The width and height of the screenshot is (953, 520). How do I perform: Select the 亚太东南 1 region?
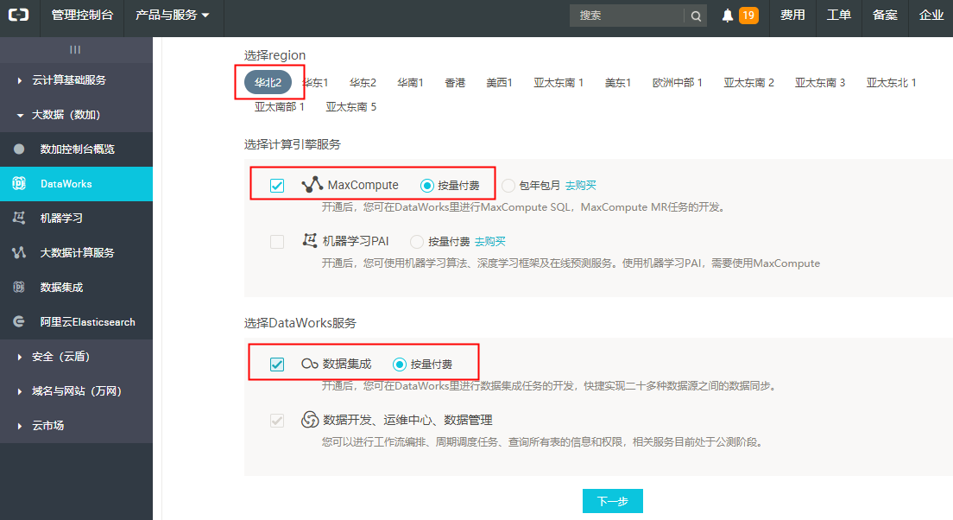point(559,83)
